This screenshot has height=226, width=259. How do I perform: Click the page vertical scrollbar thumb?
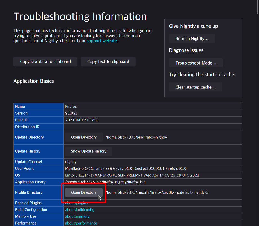[x=258, y=7]
